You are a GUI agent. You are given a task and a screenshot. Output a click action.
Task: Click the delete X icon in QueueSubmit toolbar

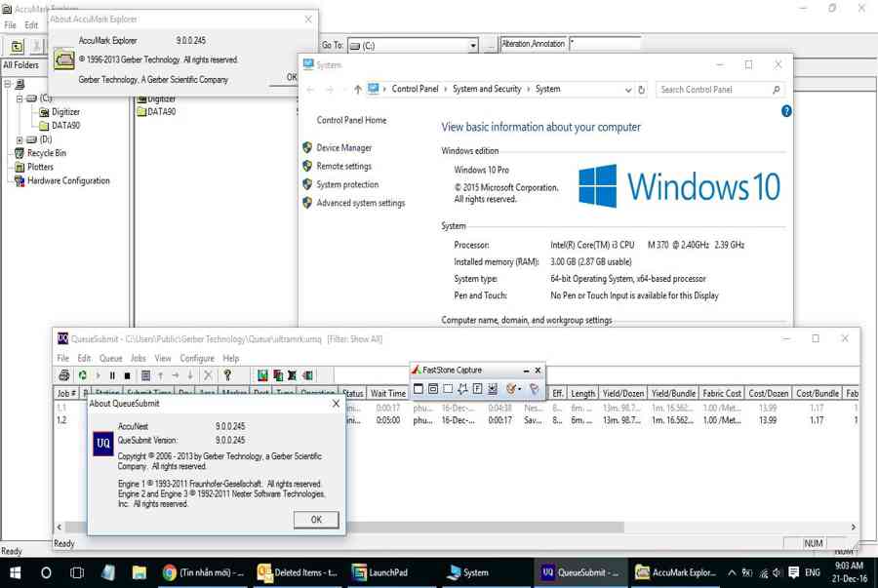click(208, 375)
